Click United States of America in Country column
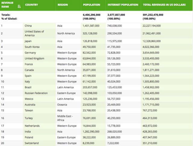Image resolution: width=193 pixels, height=146 pixels. coord(34,33)
